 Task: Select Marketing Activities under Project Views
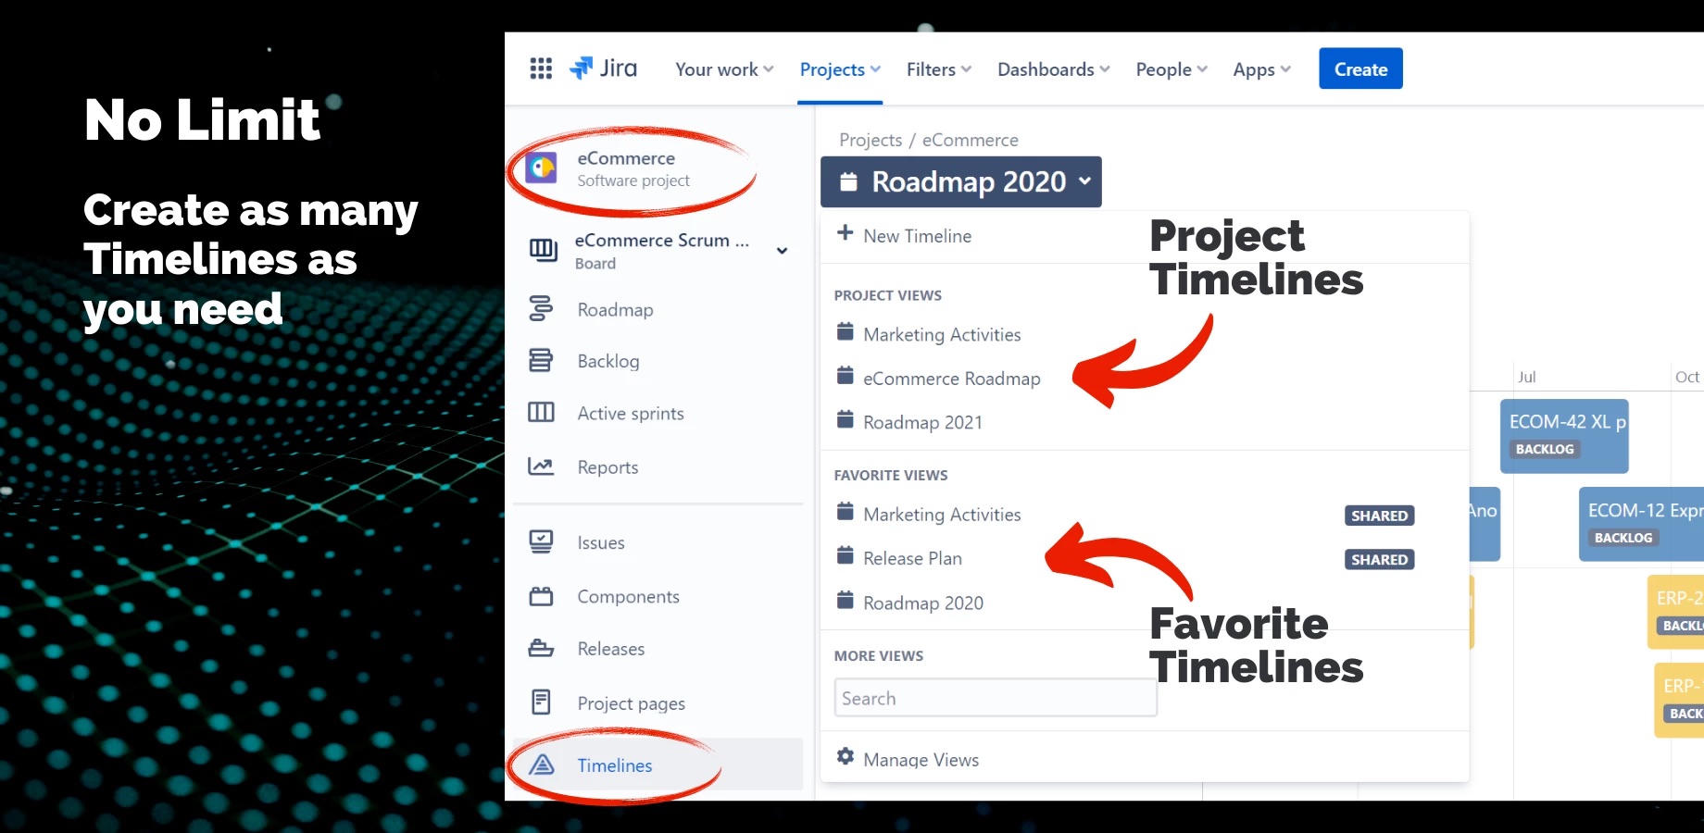pyautogui.click(x=942, y=334)
